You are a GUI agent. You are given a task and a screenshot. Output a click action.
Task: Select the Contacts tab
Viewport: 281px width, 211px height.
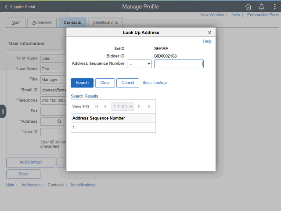[x=72, y=22]
